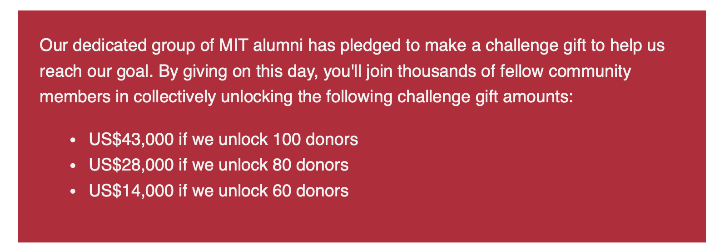The width and height of the screenshot is (715, 251).
Task: Click the bullet dot before US$43,000
Action: coord(73,141)
